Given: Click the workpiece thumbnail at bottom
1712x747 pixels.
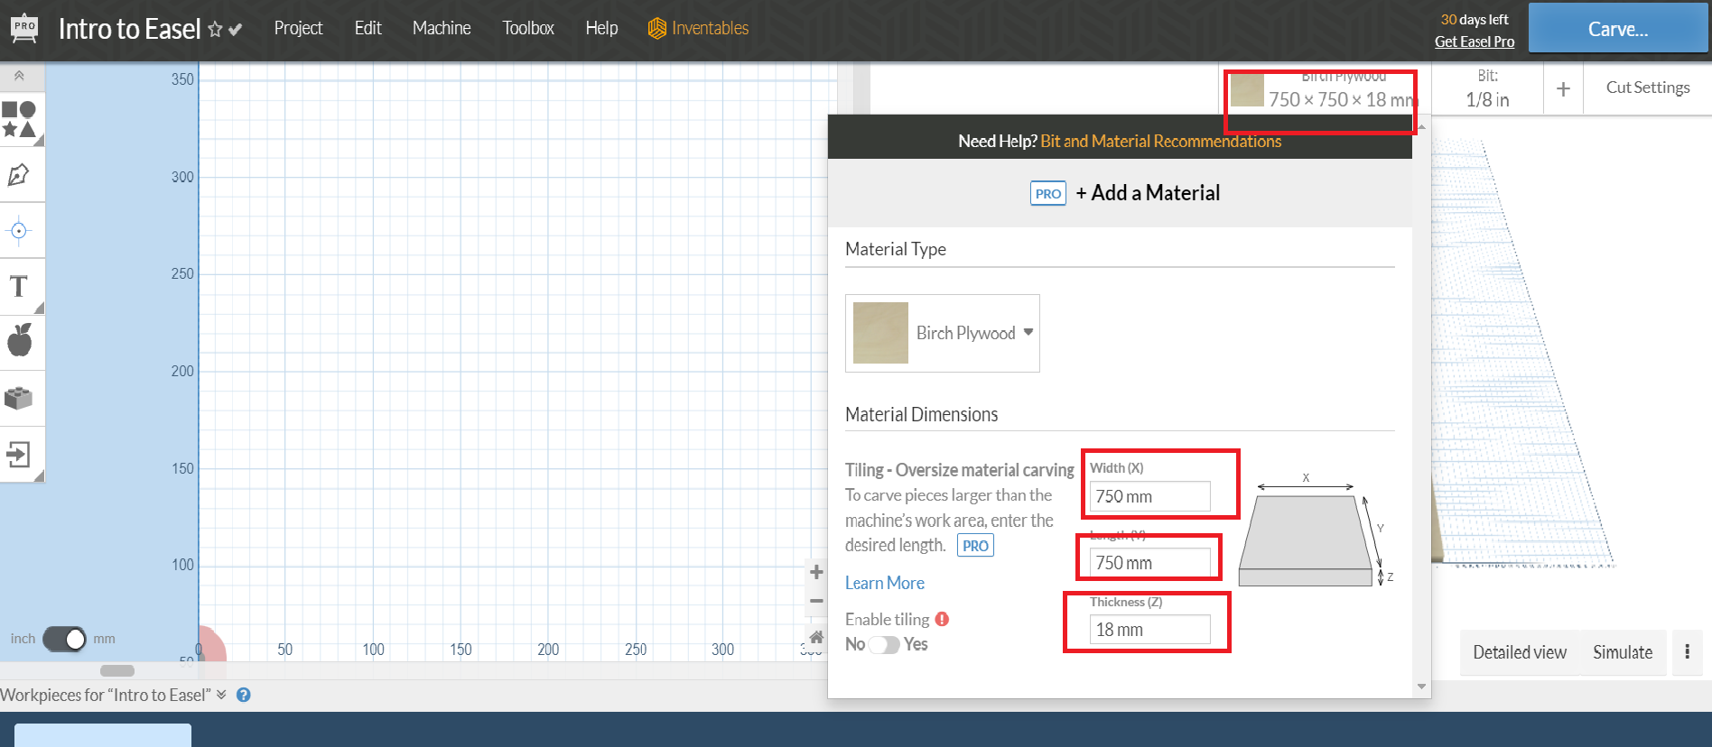Looking at the screenshot, I should point(103,734).
